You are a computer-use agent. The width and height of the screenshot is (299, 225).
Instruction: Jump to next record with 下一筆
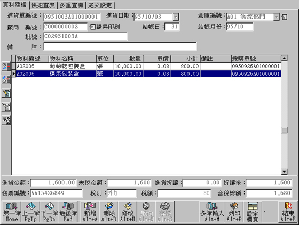(49, 212)
